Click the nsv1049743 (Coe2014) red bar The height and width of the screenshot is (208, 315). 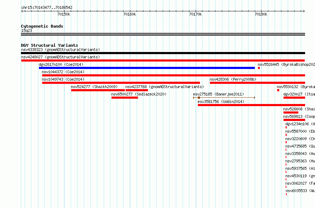pos(121,83)
